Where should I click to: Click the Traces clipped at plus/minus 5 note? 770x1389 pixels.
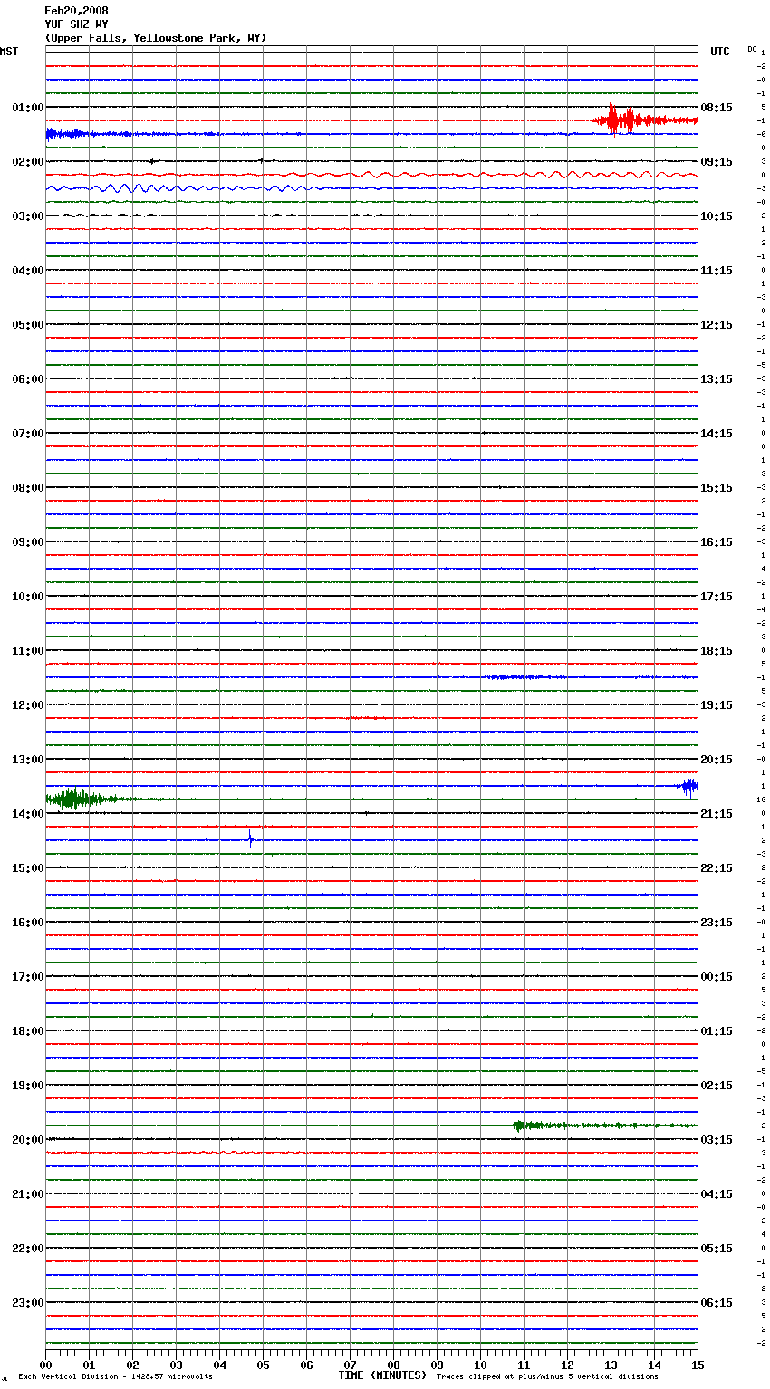(548, 1377)
